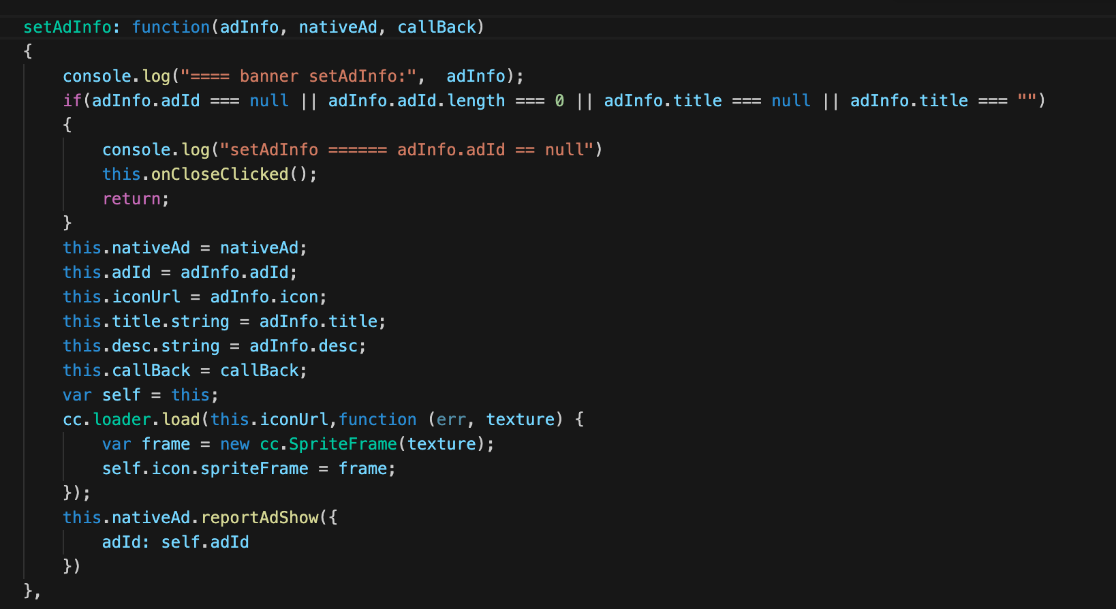1116x609 pixels.
Task: Click the var keyword before self
Action: pos(77,395)
